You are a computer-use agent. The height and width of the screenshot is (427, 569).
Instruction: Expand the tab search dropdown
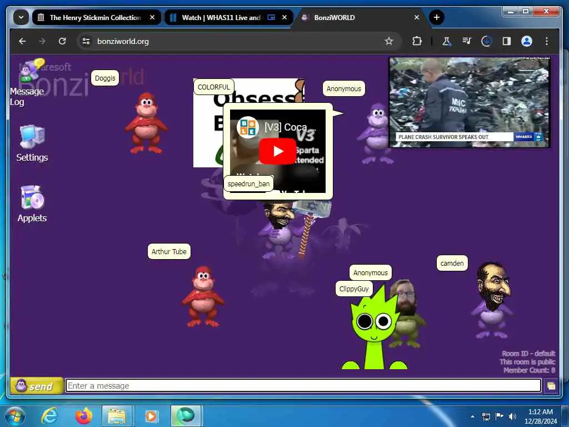[x=21, y=17]
